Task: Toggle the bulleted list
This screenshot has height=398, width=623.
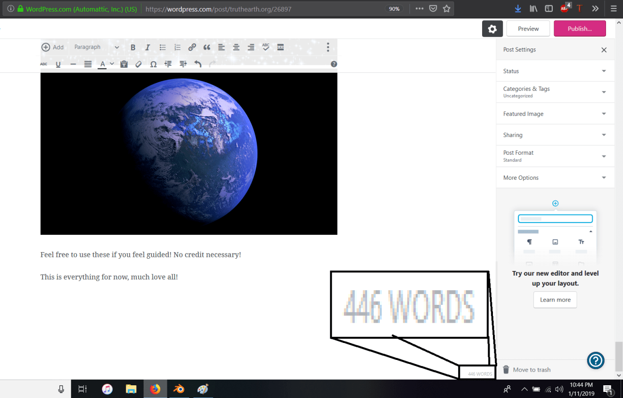Action: point(163,47)
